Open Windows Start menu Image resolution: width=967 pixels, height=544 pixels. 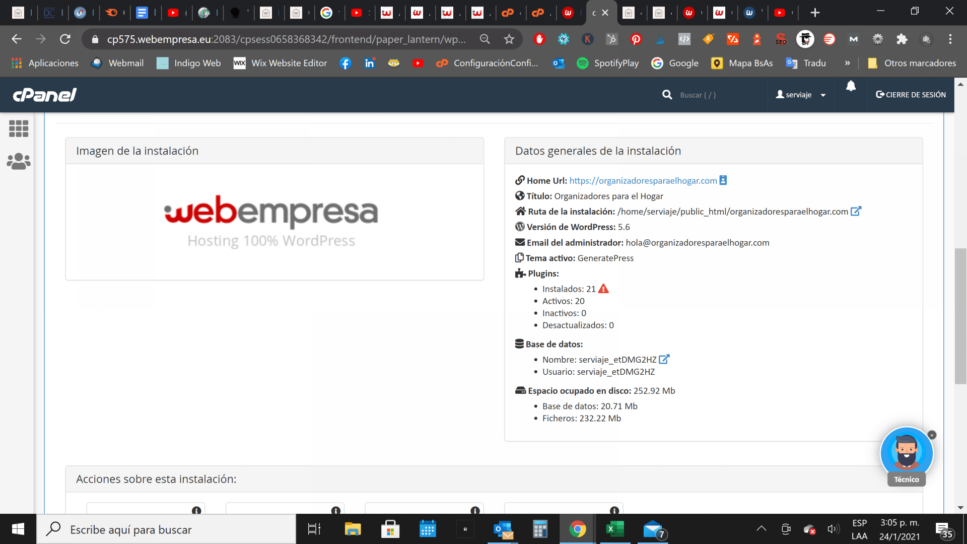tap(18, 529)
